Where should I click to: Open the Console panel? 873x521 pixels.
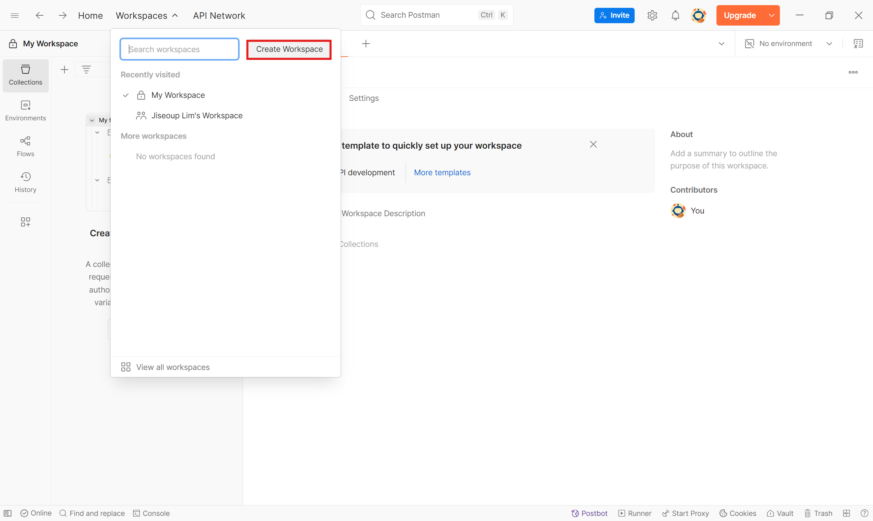[x=151, y=513]
